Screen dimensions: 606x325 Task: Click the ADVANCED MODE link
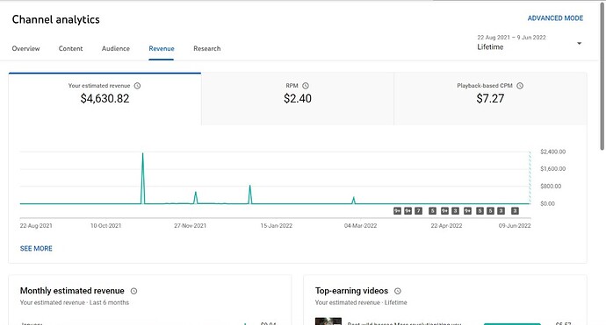555,18
